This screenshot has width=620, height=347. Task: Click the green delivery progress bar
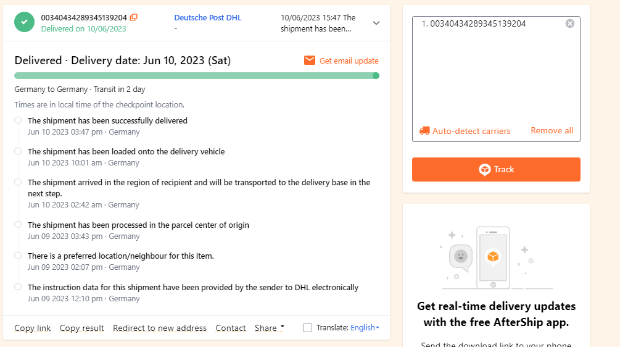pos(196,76)
